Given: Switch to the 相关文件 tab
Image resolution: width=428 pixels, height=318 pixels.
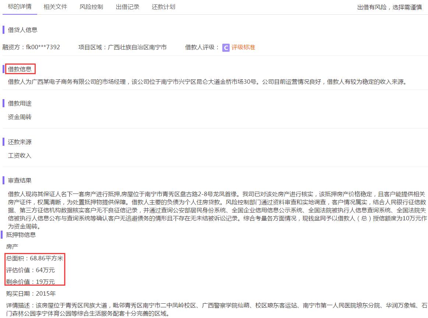Looking at the screenshot, I should coord(54,7).
